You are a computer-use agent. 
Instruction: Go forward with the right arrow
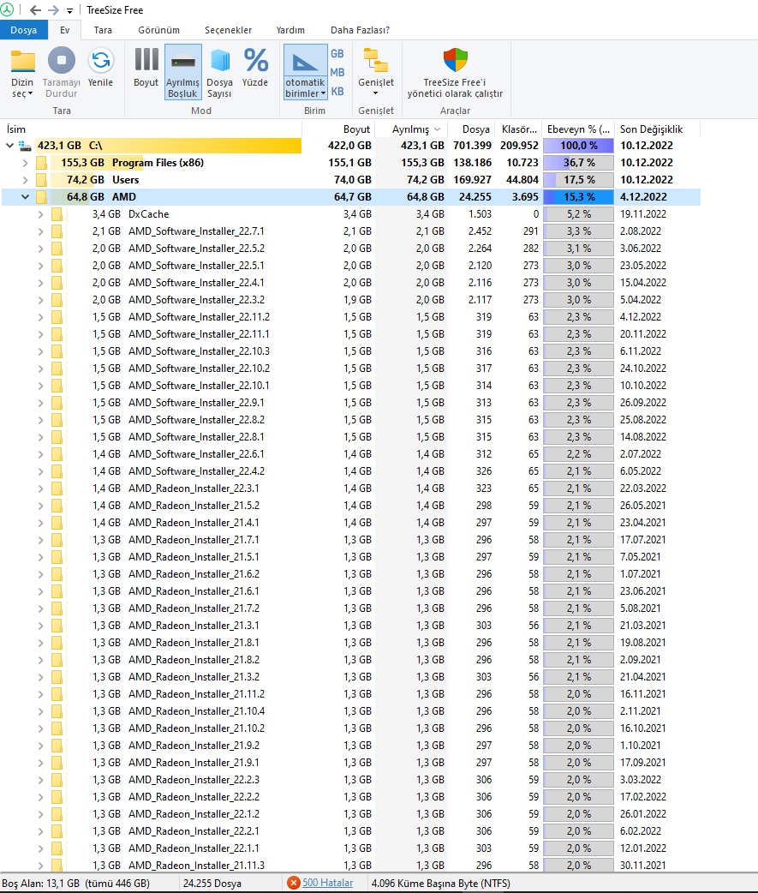tap(53, 10)
